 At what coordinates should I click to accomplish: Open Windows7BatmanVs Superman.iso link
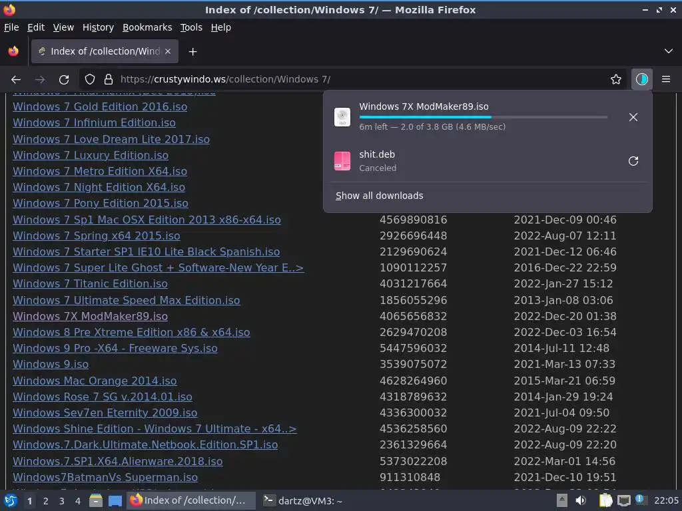[105, 478]
